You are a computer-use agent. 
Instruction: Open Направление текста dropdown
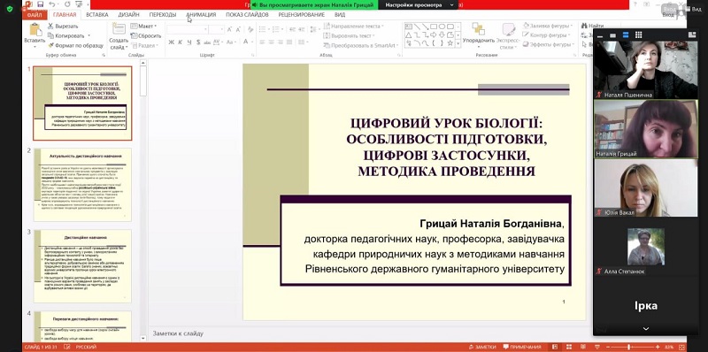pyautogui.click(x=353, y=27)
